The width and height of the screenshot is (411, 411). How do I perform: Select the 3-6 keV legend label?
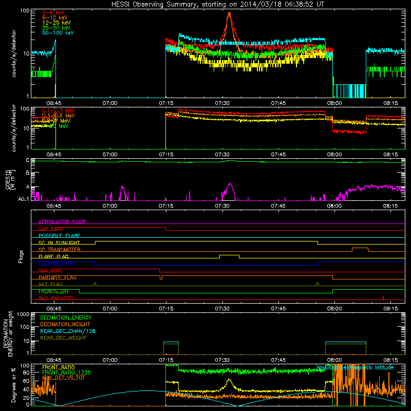pos(53,12)
